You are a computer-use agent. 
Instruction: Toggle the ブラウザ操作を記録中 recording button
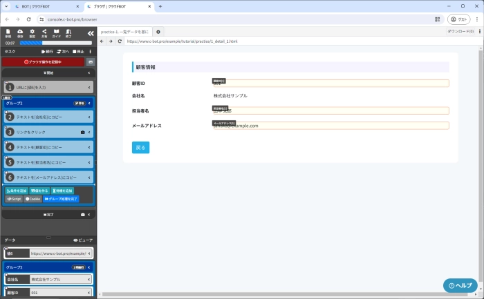[x=43, y=62]
